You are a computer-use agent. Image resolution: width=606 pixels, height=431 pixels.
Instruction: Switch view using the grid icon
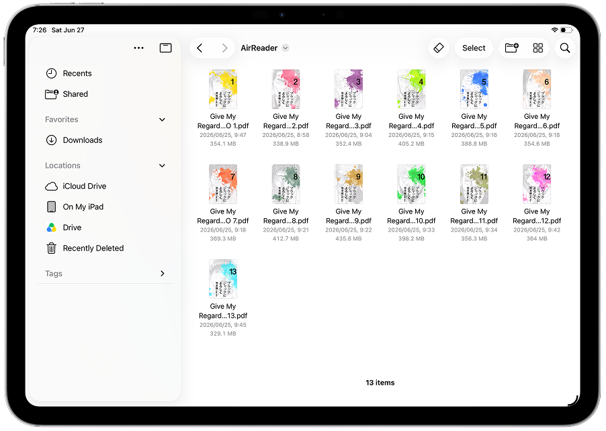(x=538, y=48)
